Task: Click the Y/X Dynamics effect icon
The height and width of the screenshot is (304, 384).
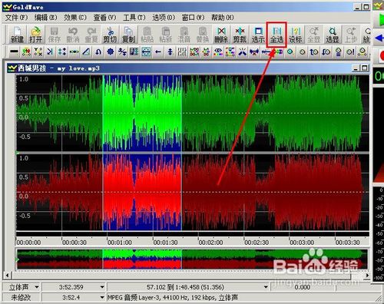Action: coord(38,52)
